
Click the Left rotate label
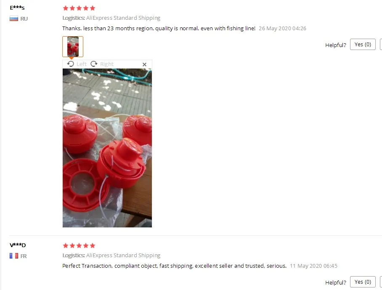pyautogui.click(x=82, y=64)
